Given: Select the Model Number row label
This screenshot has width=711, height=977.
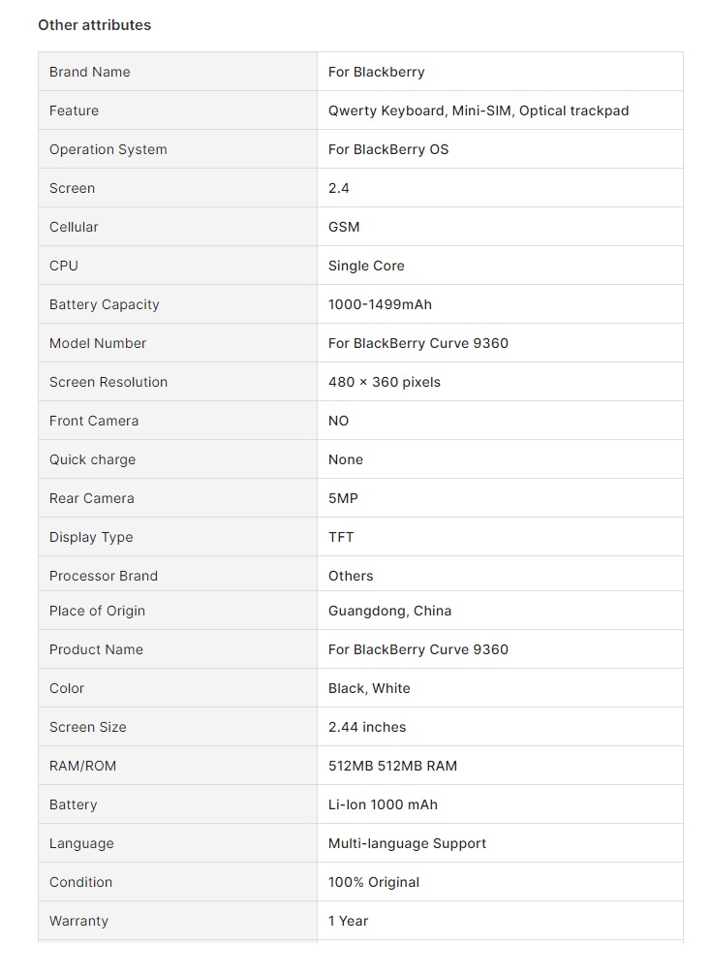Looking at the screenshot, I should (x=98, y=343).
